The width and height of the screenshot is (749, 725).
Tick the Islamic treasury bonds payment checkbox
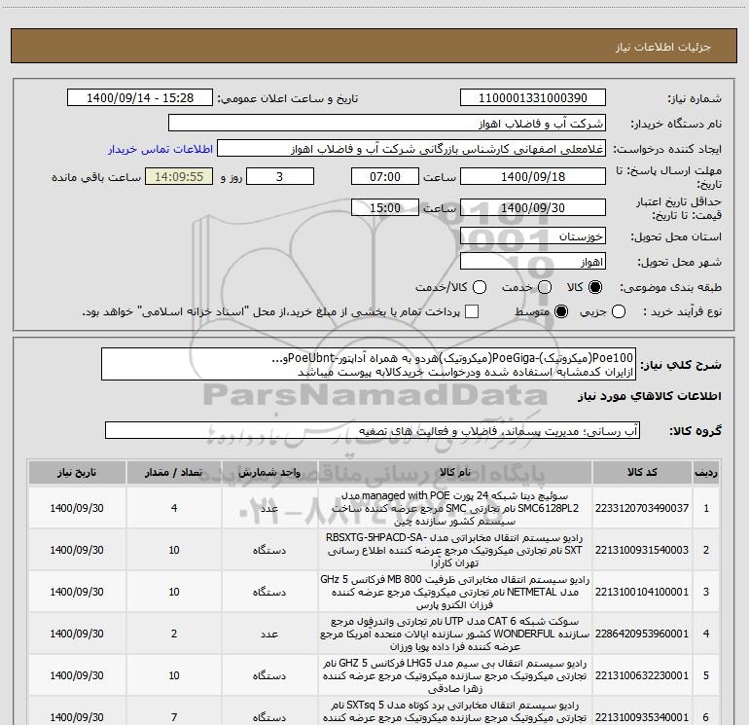click(472, 311)
